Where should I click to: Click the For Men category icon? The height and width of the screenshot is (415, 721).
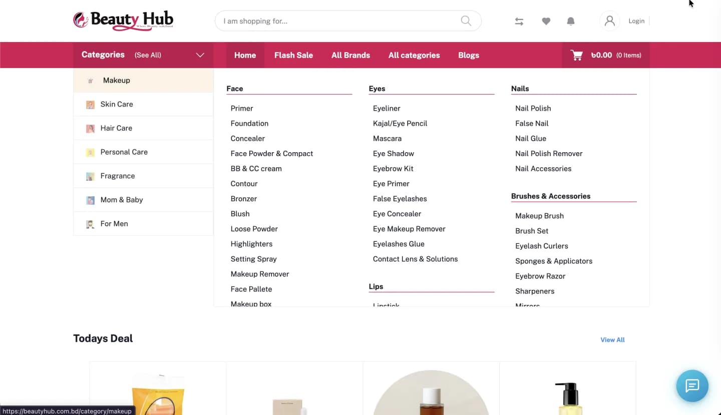[90, 224]
